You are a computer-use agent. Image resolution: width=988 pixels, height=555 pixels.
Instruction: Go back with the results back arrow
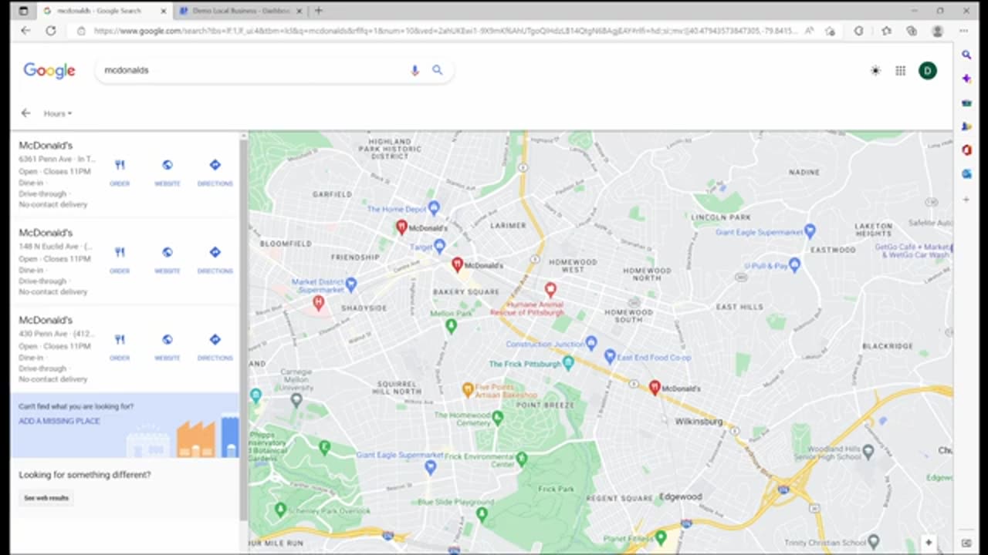[25, 113]
